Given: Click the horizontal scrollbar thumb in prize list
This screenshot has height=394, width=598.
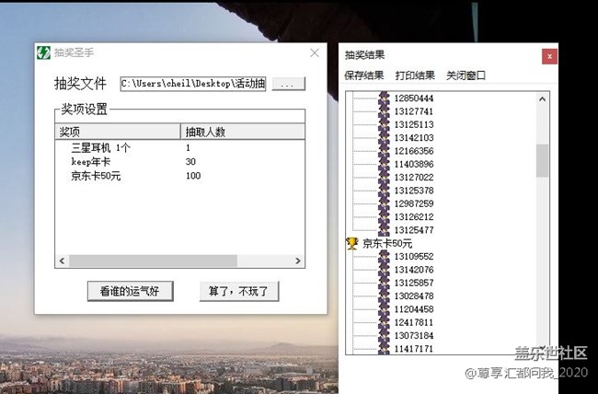Looking at the screenshot, I should (x=153, y=261).
